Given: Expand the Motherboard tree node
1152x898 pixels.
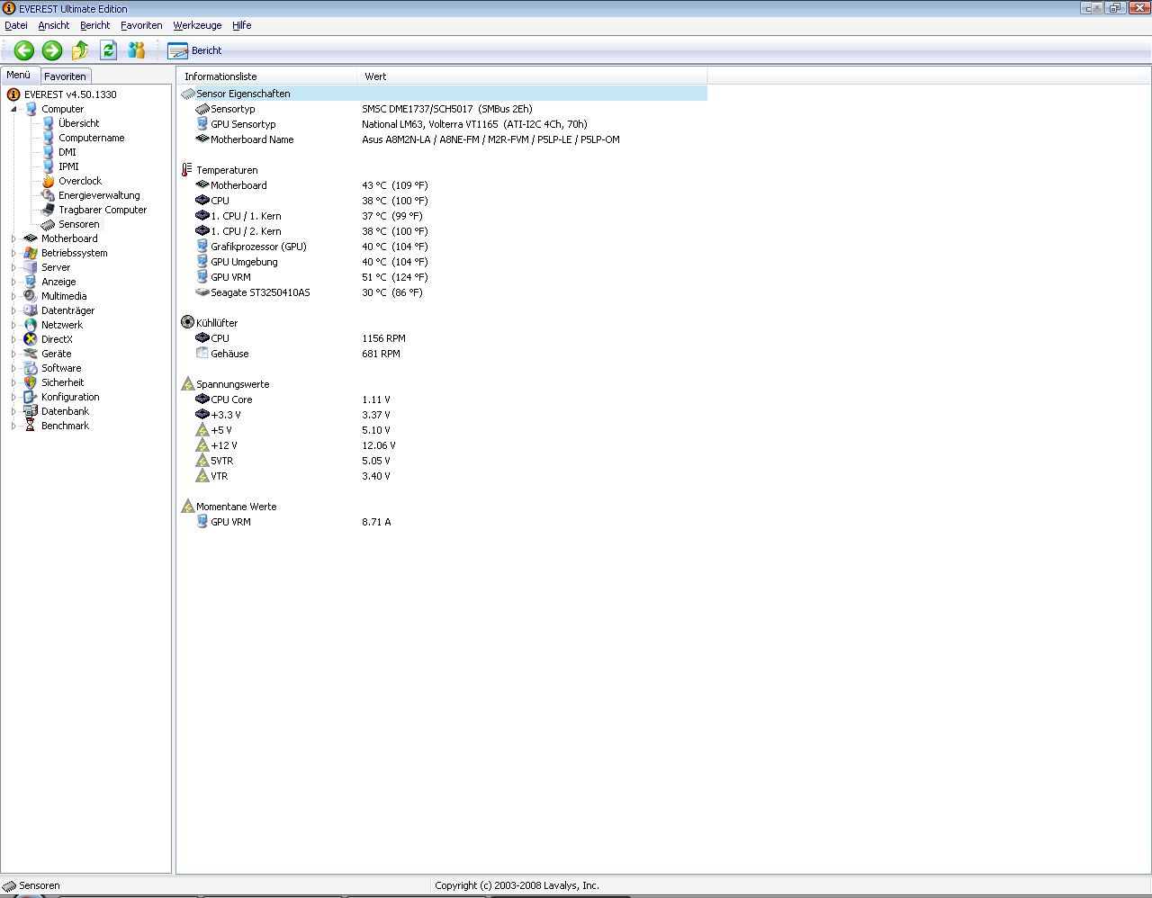Looking at the screenshot, I should point(14,238).
